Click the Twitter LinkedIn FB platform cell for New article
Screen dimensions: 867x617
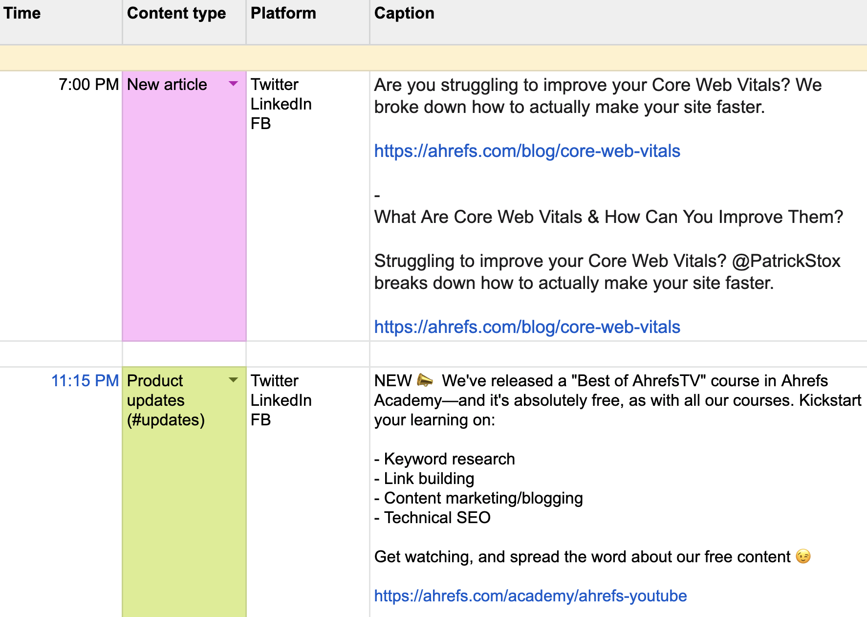click(x=281, y=104)
